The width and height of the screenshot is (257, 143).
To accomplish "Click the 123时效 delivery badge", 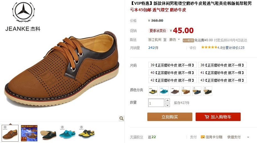I will (188, 40).
